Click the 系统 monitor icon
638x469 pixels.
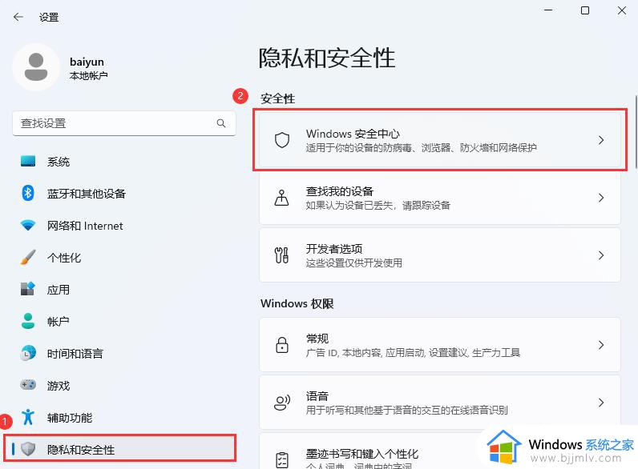coord(28,162)
